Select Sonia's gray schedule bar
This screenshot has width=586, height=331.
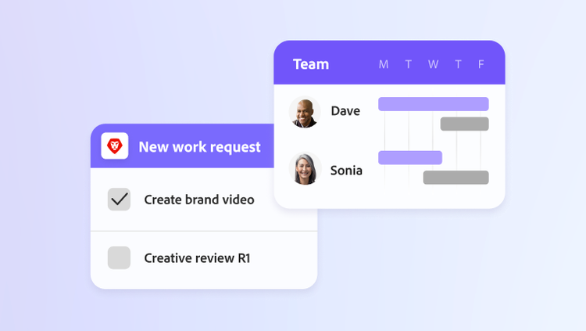pos(456,178)
